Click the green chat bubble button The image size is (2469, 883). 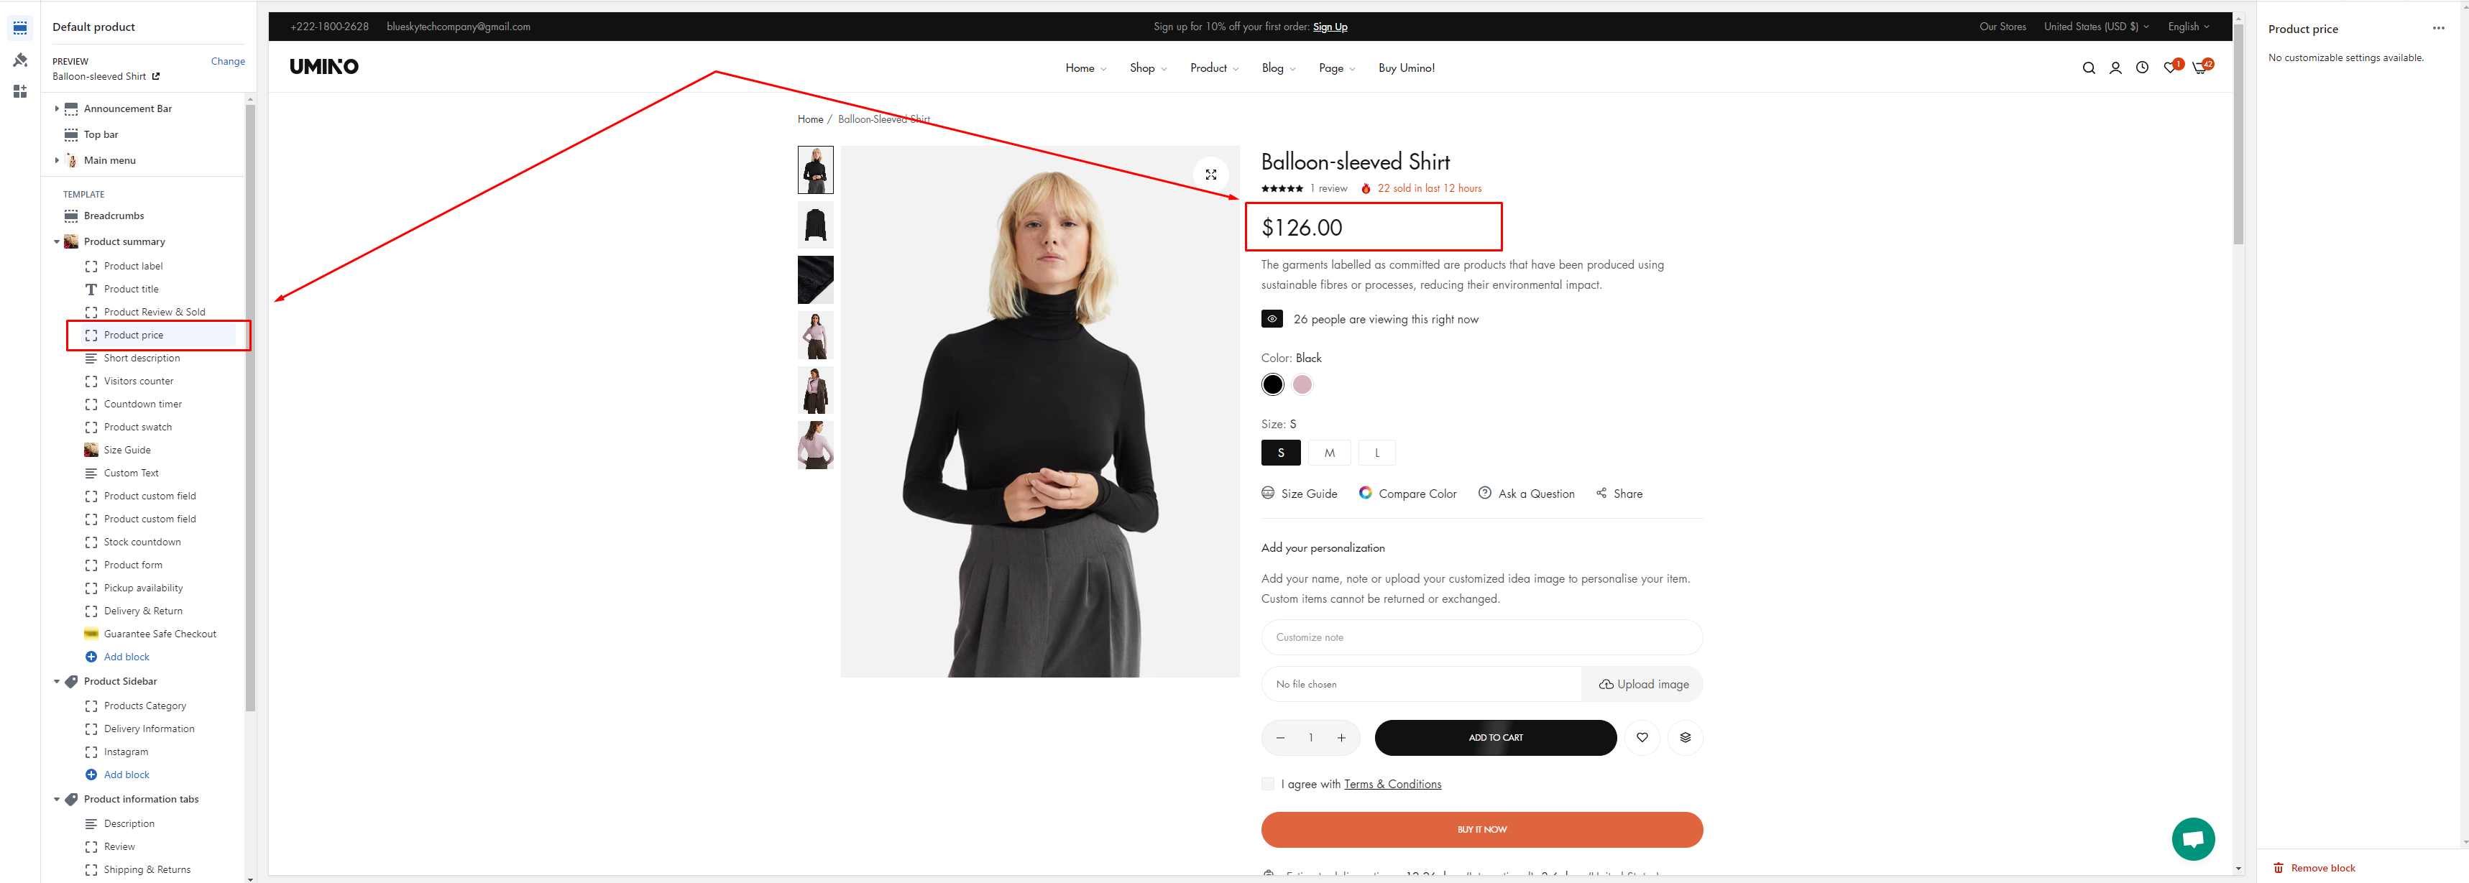pos(2192,839)
